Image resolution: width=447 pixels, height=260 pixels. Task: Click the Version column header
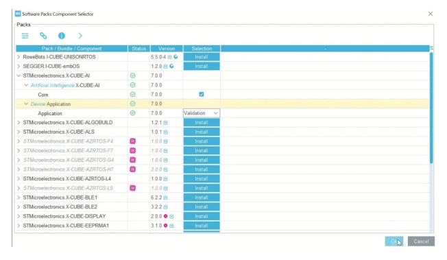click(167, 49)
